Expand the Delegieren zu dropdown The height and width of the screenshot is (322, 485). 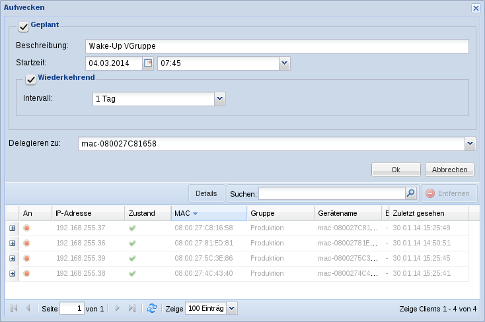pos(469,143)
